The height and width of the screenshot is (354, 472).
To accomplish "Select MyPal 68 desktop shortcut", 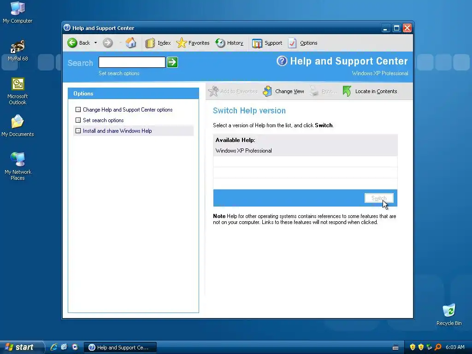I will pos(18,50).
